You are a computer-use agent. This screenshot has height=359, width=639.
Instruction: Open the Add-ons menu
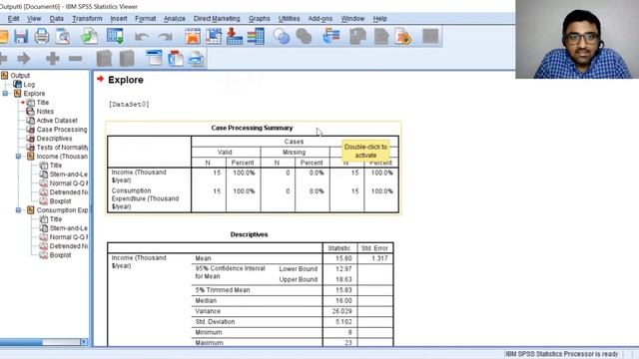point(319,19)
